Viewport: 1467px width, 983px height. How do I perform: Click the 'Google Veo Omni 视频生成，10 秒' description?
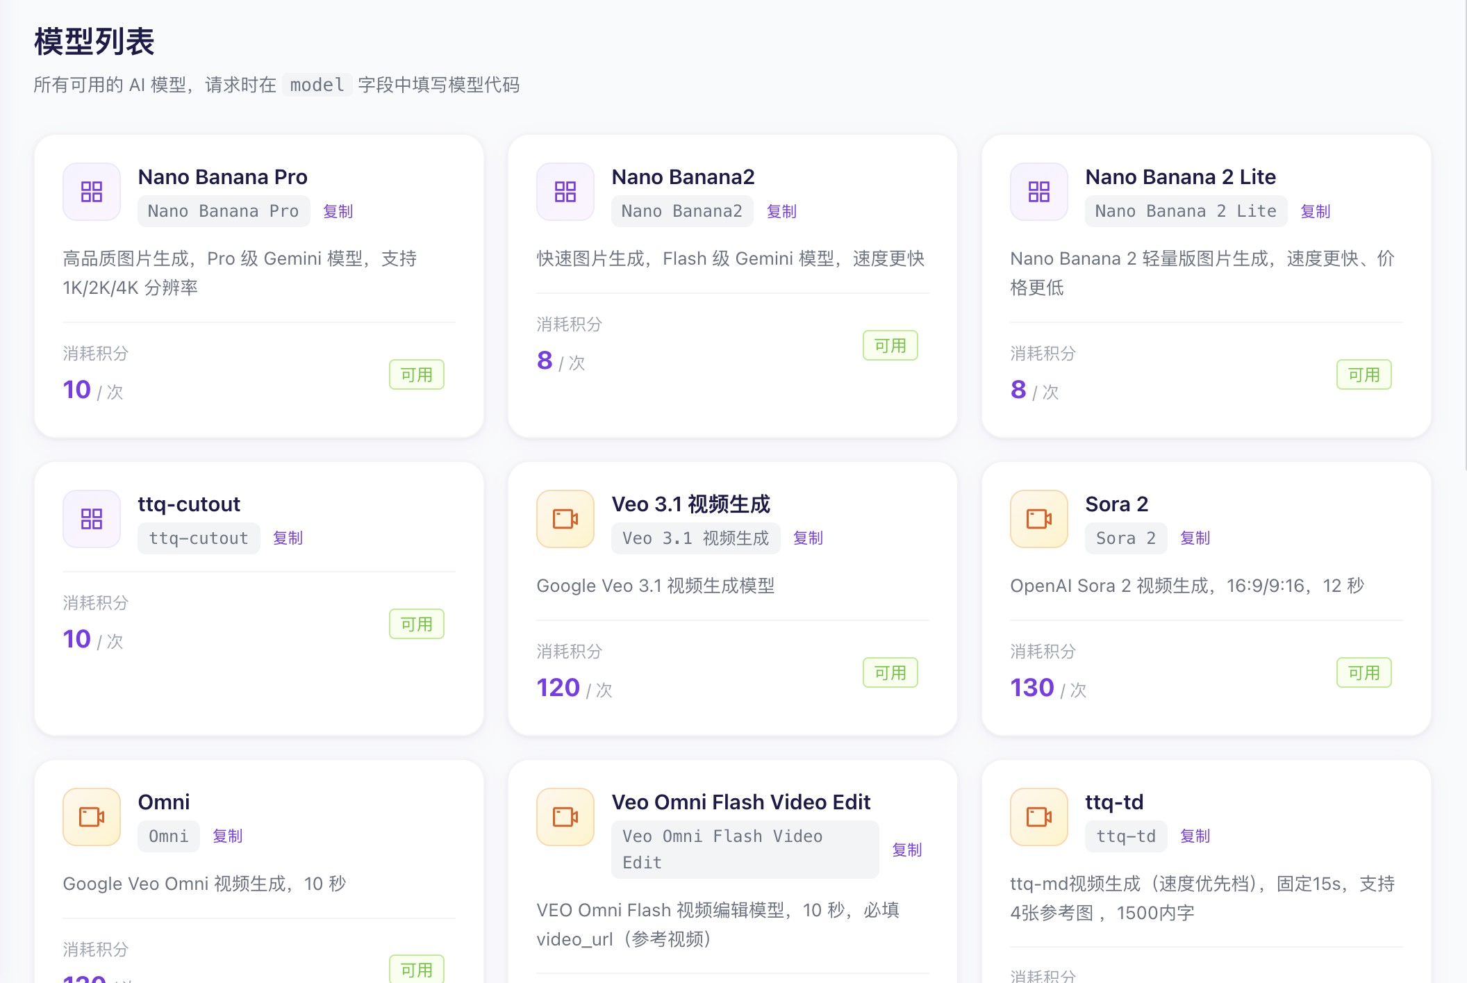[x=204, y=884]
